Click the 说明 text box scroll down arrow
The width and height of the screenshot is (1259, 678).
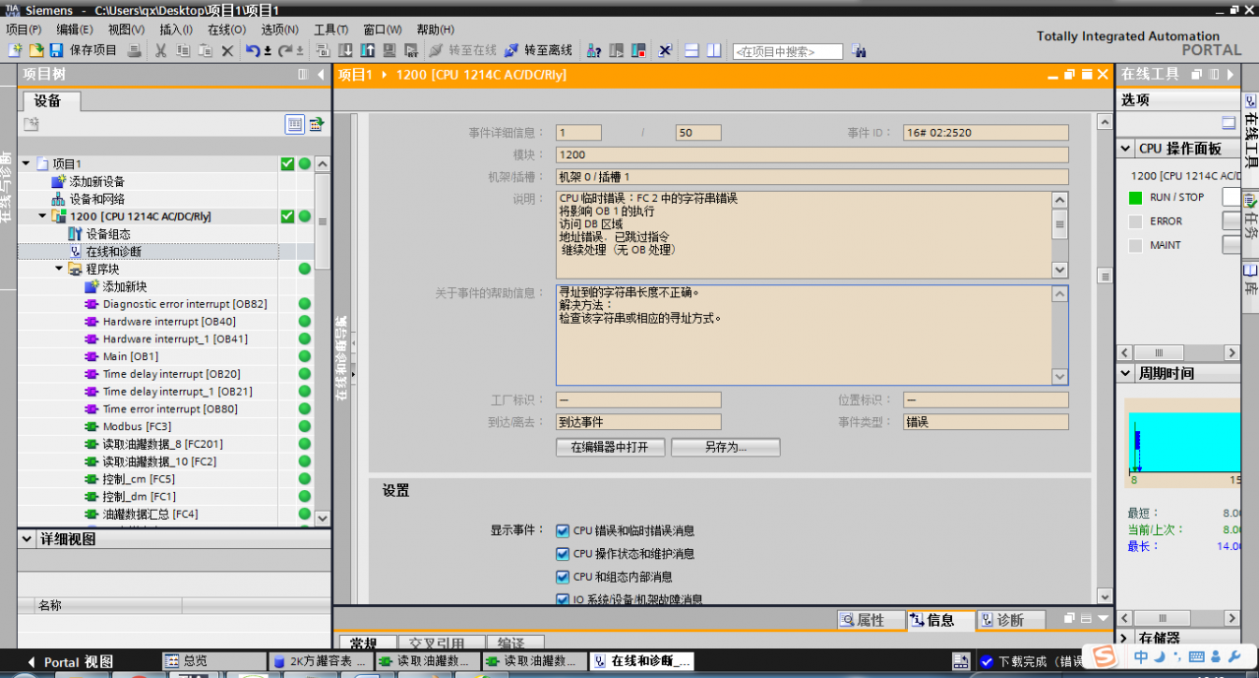1059,269
